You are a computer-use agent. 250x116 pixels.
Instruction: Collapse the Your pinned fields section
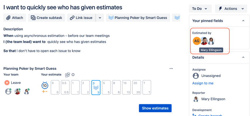(x=243, y=21)
